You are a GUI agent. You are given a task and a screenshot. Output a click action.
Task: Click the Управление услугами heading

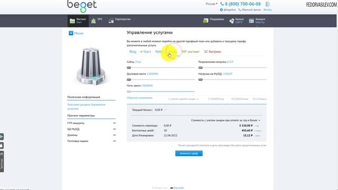(x=149, y=33)
